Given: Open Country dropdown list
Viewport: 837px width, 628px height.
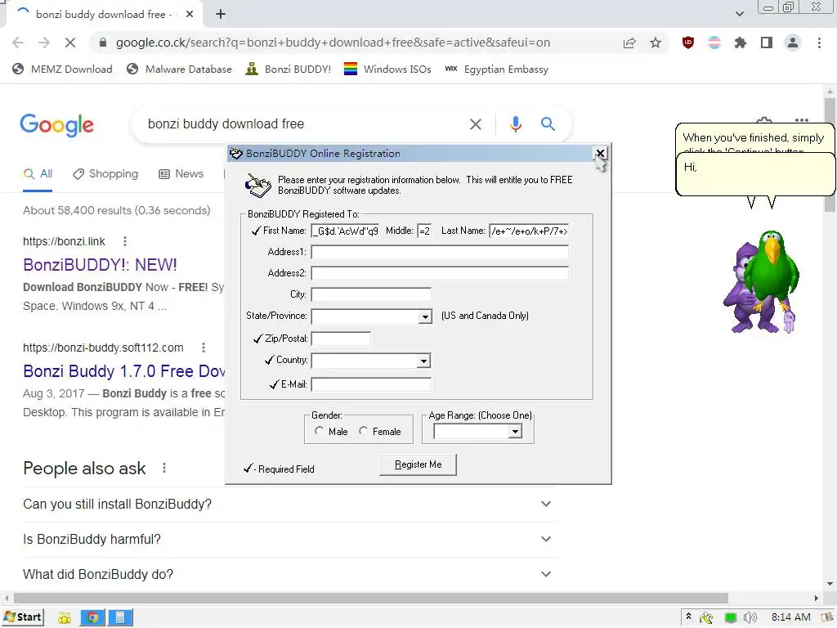Looking at the screenshot, I should pos(424,361).
